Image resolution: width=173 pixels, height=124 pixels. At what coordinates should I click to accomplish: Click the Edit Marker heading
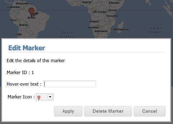point(27,48)
